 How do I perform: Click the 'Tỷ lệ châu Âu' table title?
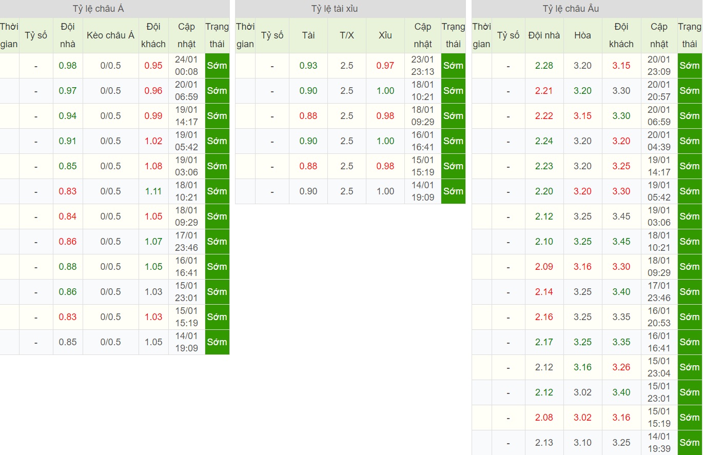[x=571, y=9]
